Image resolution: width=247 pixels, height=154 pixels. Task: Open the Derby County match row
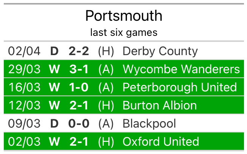(124, 51)
